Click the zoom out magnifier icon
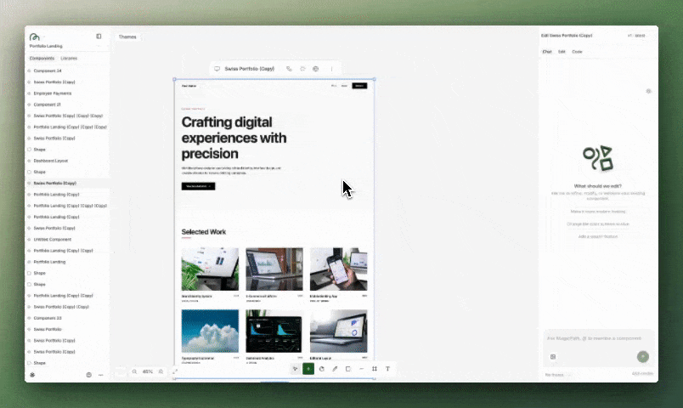 coord(134,371)
